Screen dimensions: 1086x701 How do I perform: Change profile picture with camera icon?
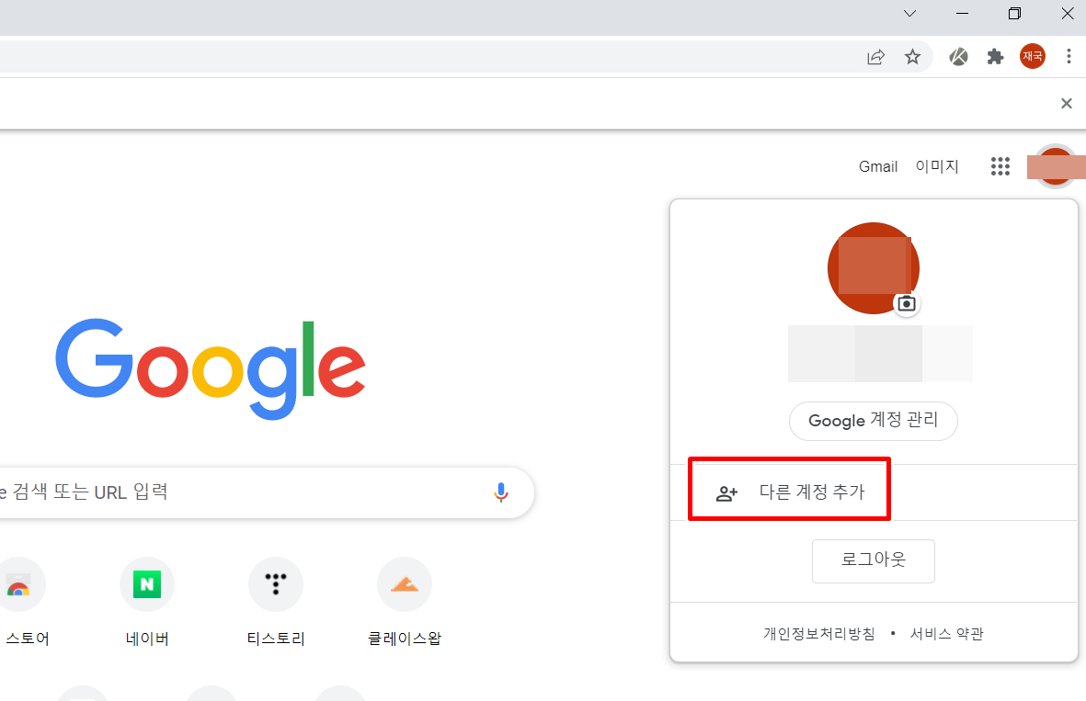(907, 303)
